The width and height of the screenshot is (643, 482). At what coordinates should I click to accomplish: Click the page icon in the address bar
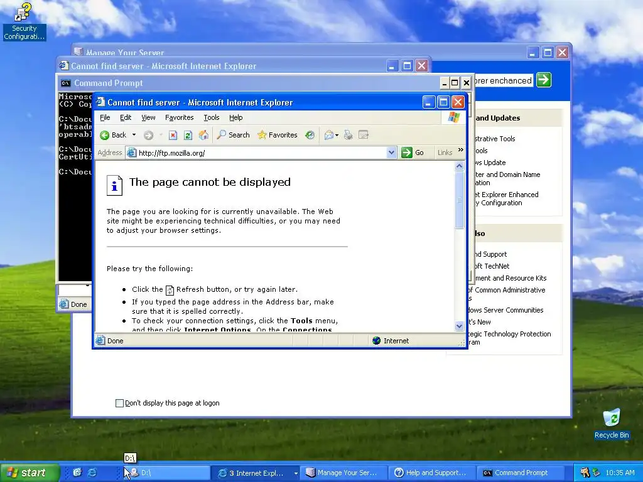131,153
